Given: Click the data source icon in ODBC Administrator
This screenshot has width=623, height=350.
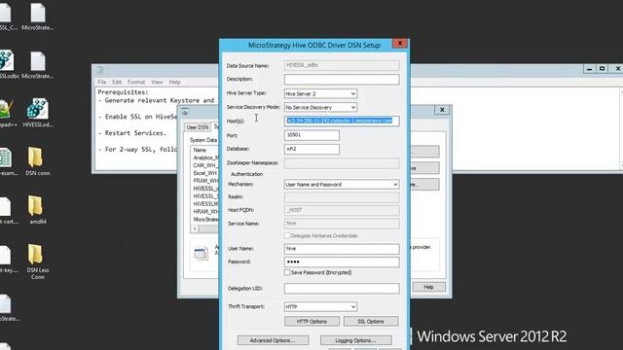Looking at the screenshot, I should (x=202, y=253).
